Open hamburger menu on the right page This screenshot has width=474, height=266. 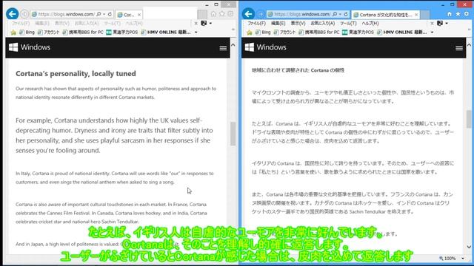(x=459, y=48)
